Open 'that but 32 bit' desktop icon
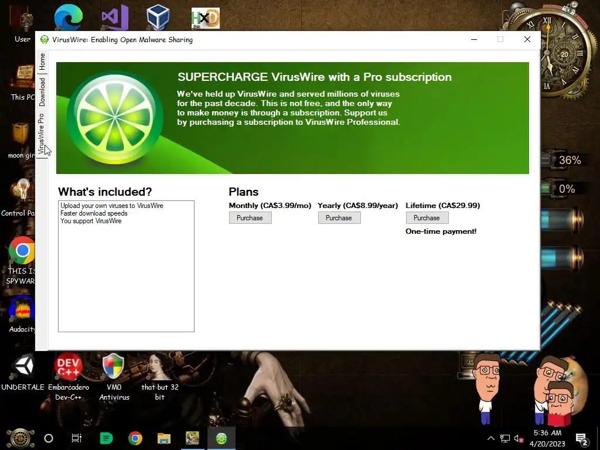Image resolution: width=600 pixels, height=450 pixels. pyautogui.click(x=159, y=377)
